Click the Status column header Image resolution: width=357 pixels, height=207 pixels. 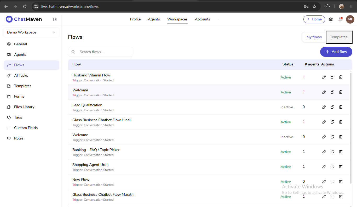click(x=288, y=64)
